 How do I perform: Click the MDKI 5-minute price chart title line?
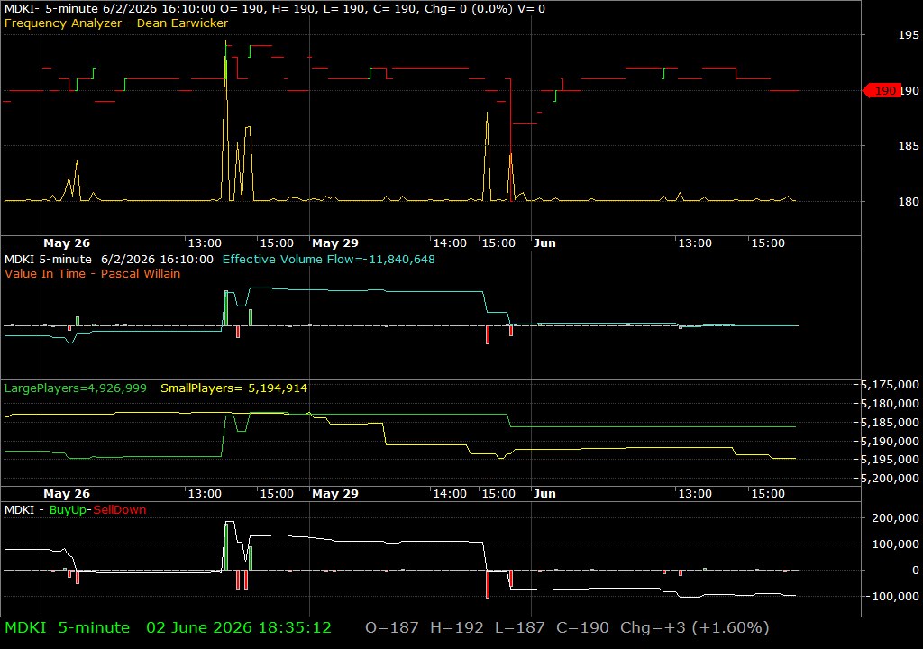coord(274,9)
